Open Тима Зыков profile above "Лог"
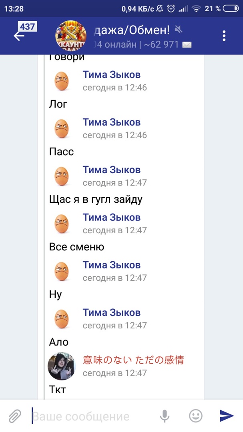The width and height of the screenshot is (243, 432). [112, 75]
